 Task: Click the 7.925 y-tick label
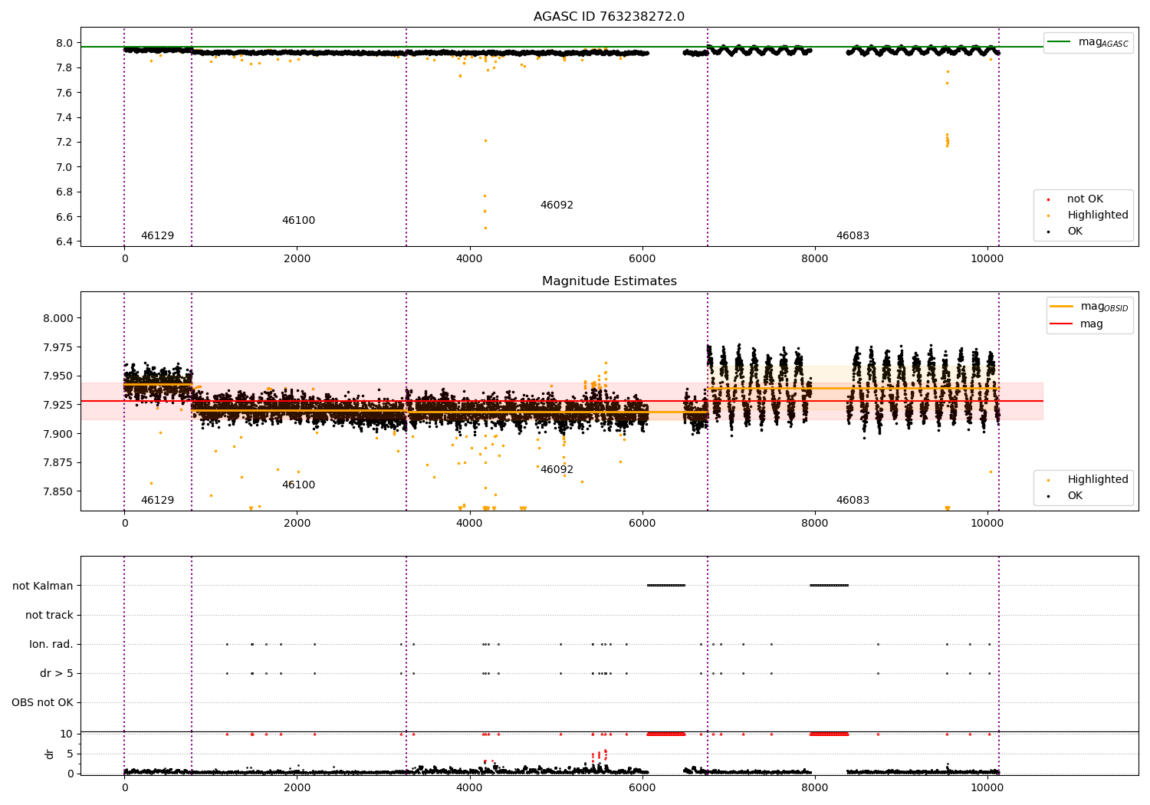coord(58,406)
